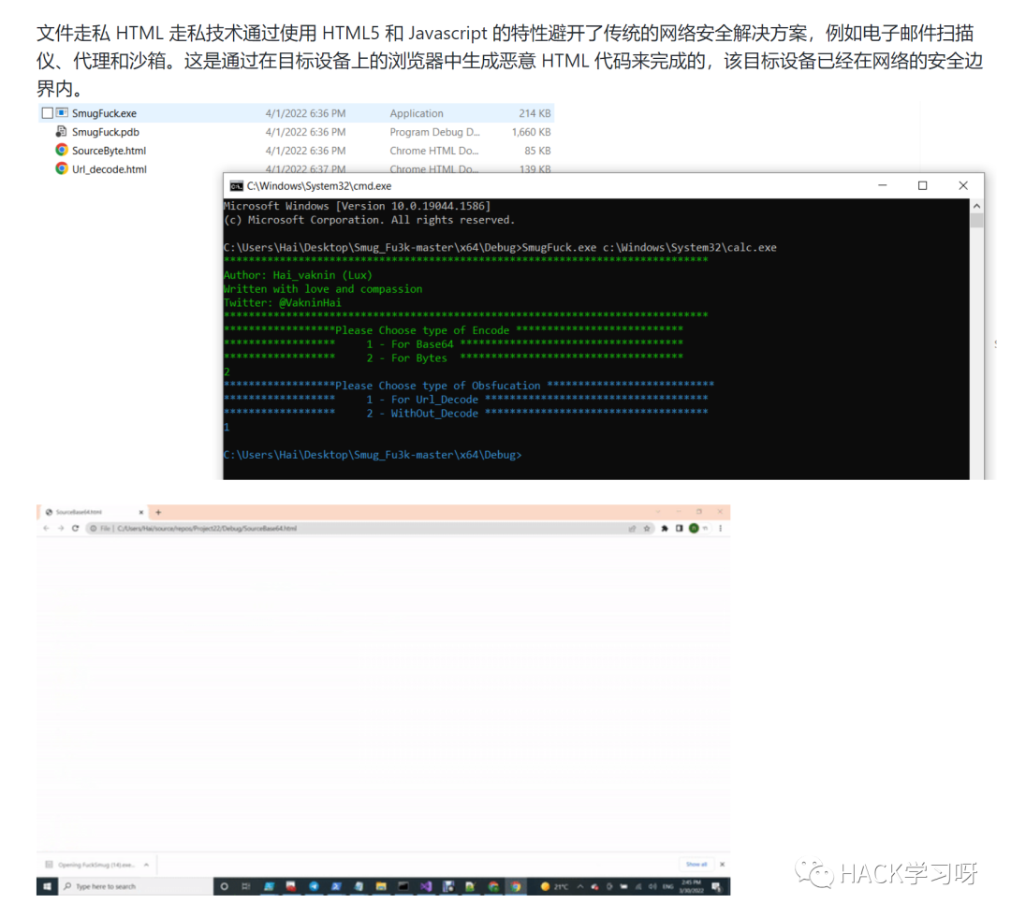Viewport: 1011px width, 918px height.
Task: Click the SmugFuck.exe date 4/1/2022 6:36 PM
Action: [305, 113]
